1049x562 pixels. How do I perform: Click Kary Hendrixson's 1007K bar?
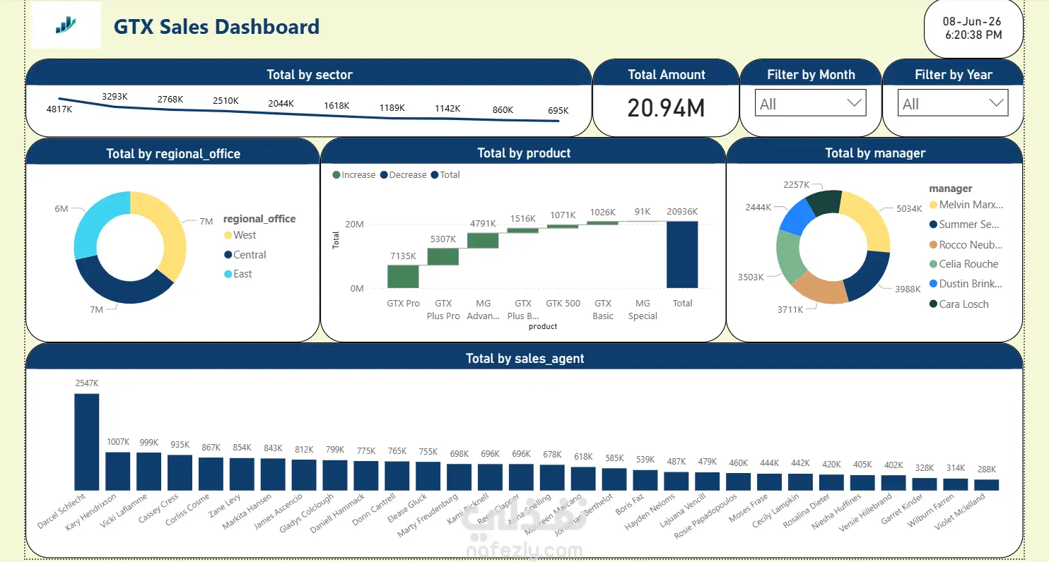click(x=118, y=472)
